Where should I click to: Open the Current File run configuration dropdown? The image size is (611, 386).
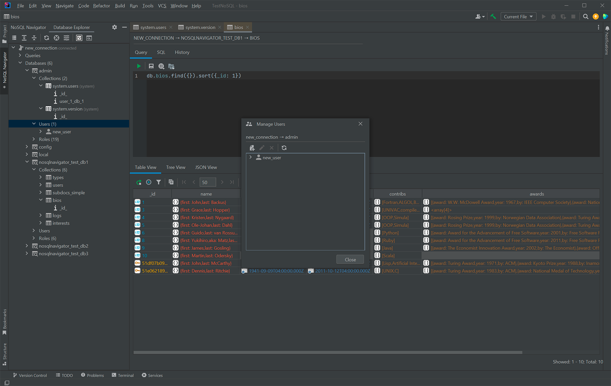(518, 17)
